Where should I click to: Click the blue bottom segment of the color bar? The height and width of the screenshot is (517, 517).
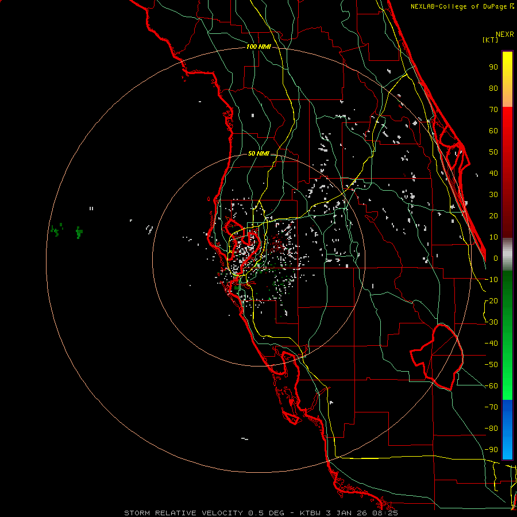pos(507,430)
